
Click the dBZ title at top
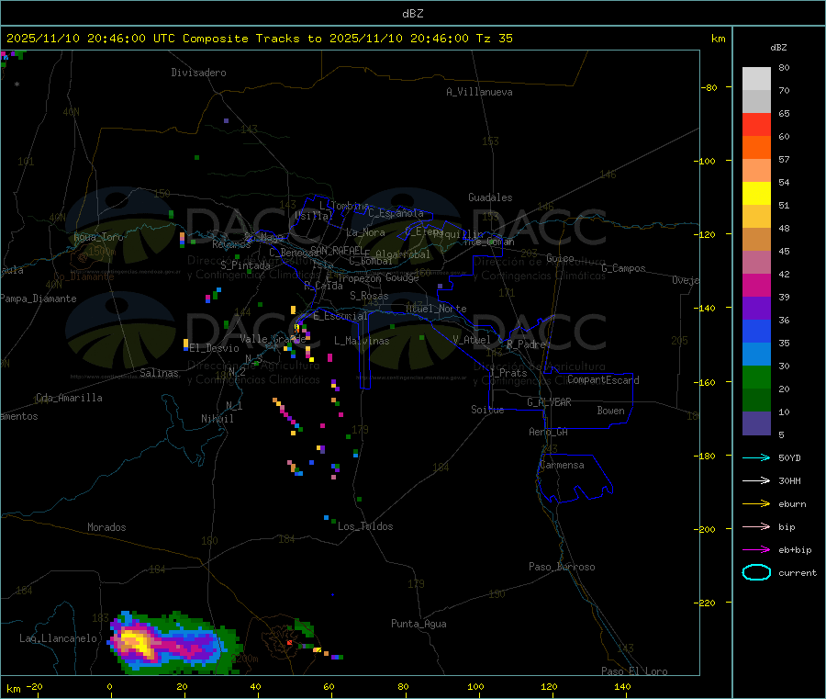click(x=412, y=14)
